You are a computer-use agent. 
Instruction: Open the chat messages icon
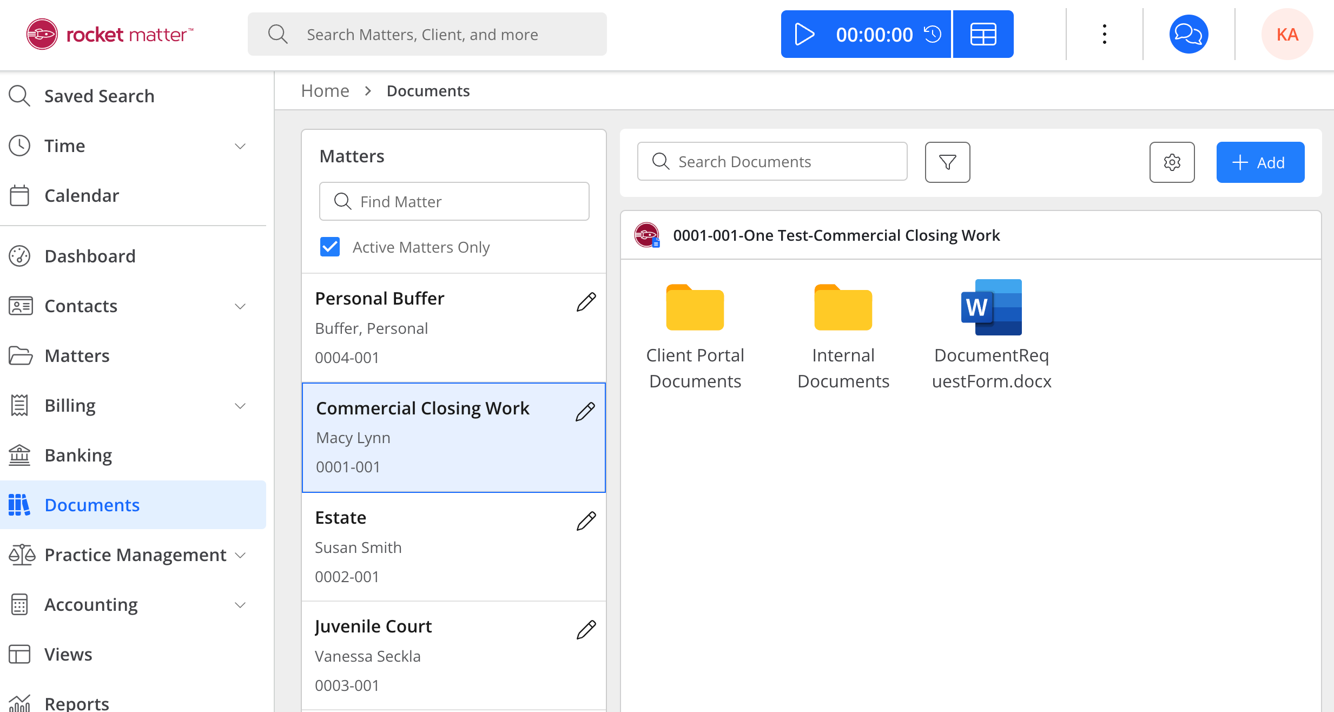point(1188,35)
